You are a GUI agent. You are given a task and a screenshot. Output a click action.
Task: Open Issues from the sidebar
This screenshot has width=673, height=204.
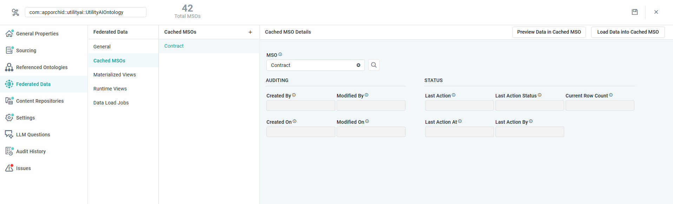point(23,168)
